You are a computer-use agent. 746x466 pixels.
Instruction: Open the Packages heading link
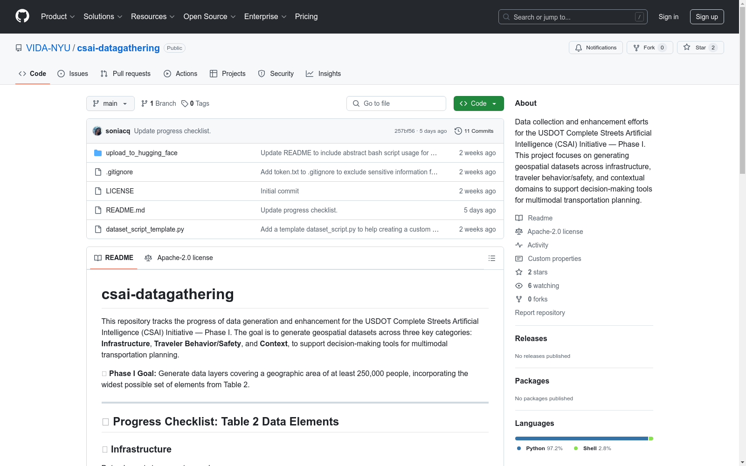(532, 381)
